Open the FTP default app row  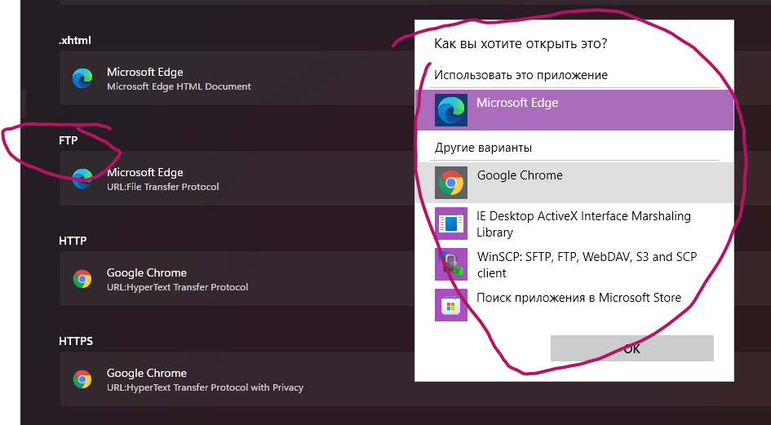coord(415,178)
